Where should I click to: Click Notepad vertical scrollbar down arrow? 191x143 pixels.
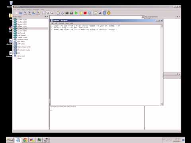(162, 104)
